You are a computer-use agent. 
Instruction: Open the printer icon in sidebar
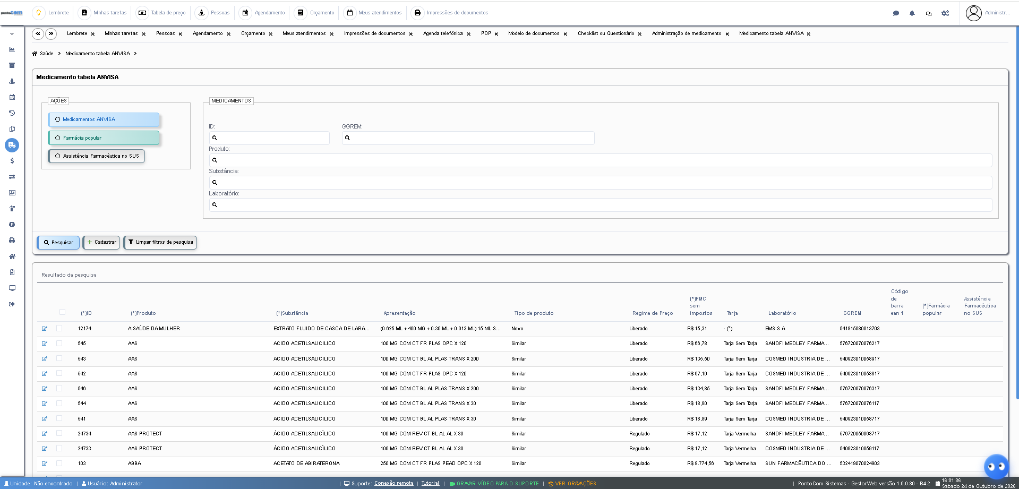(12, 241)
